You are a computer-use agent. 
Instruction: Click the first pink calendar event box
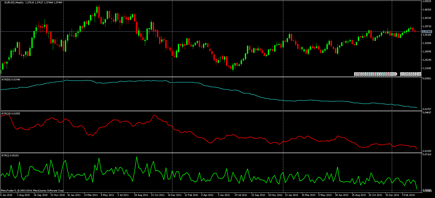click(x=359, y=74)
